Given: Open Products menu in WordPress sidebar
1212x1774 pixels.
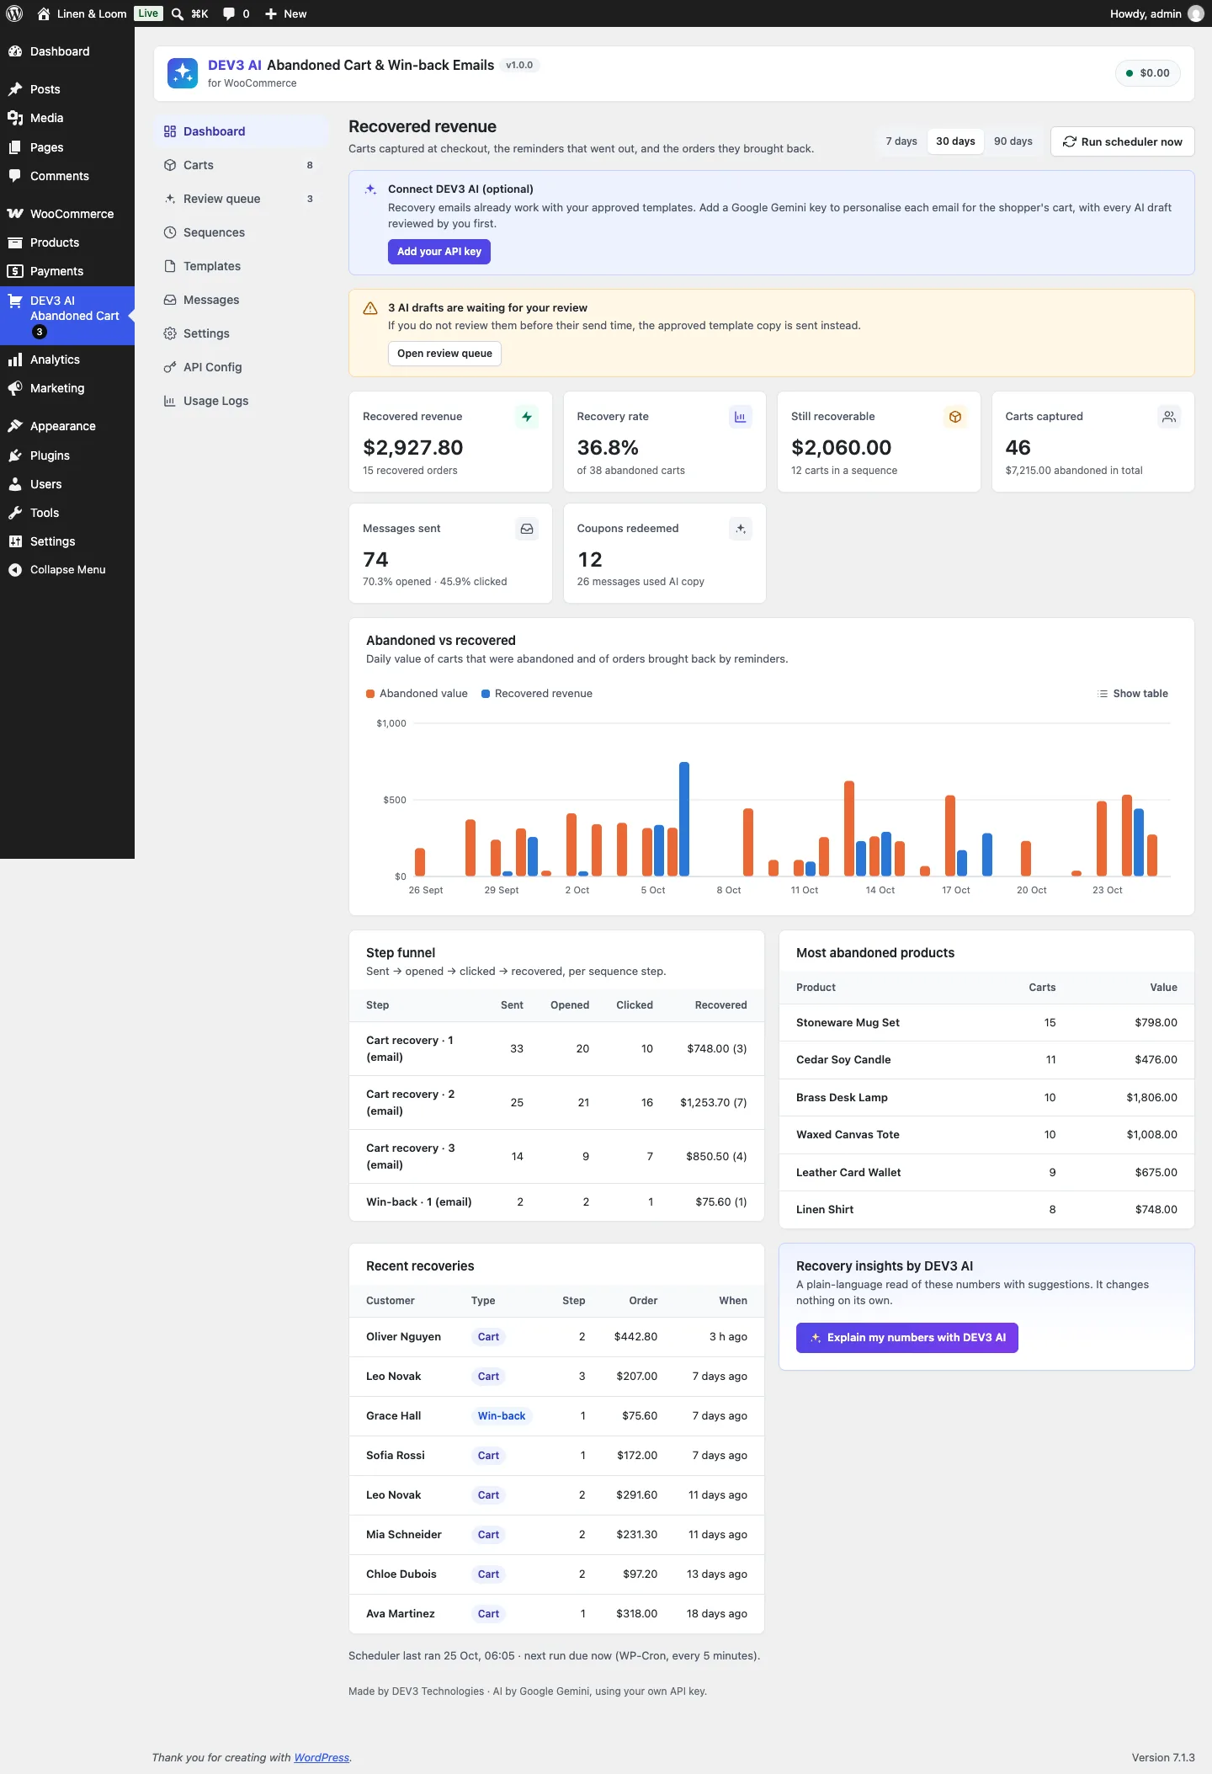Looking at the screenshot, I should pos(67,242).
